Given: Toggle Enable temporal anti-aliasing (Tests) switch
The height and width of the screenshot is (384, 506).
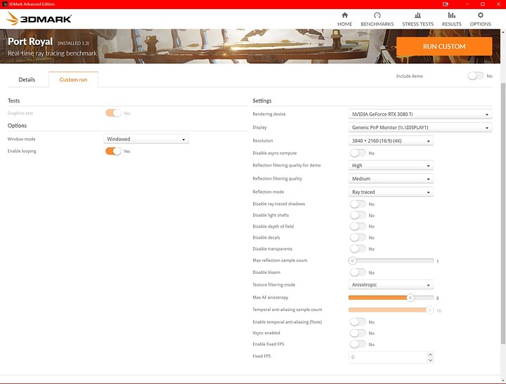Looking at the screenshot, I should pos(358,322).
